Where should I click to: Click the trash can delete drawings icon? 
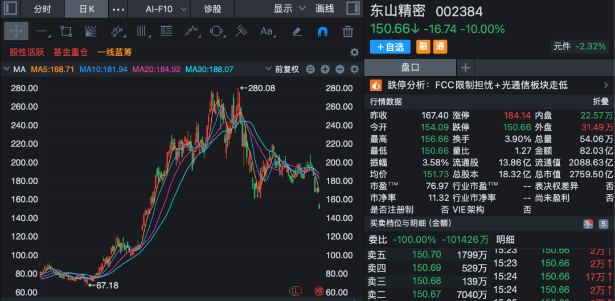348,31
